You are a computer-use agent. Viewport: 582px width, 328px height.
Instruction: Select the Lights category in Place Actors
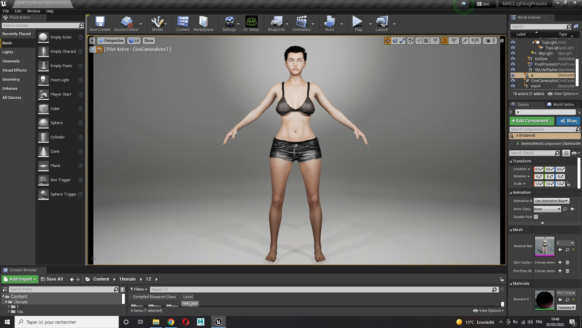[17, 52]
